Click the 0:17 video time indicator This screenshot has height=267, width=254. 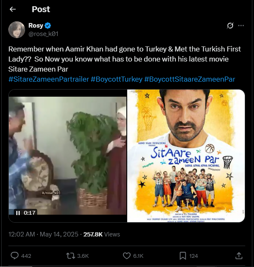click(29, 213)
